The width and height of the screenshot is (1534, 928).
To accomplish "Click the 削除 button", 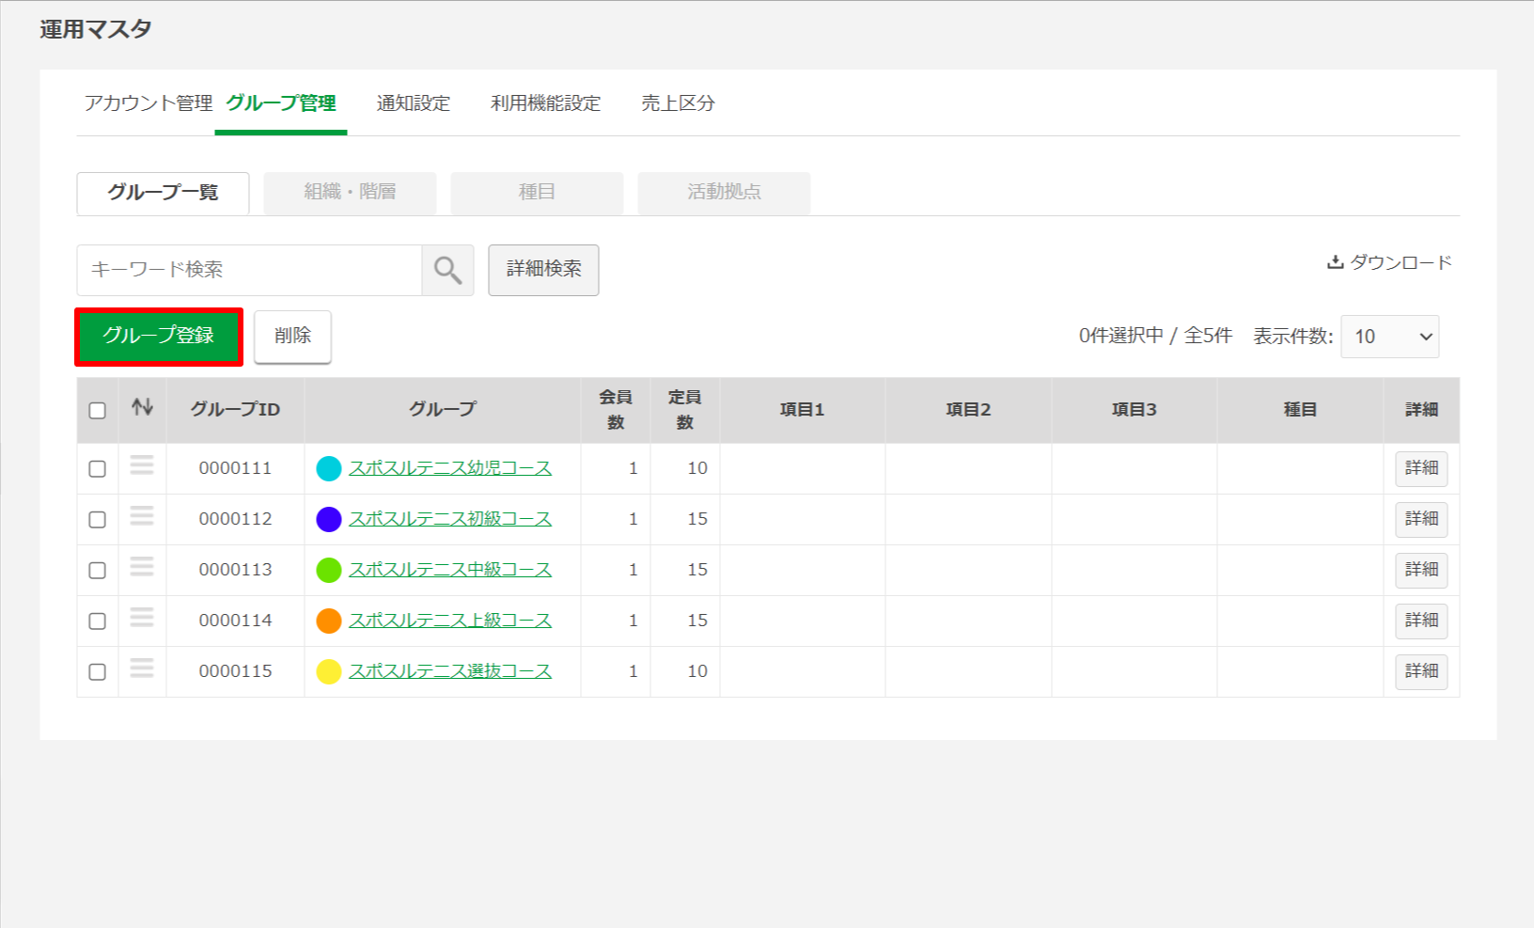I will [292, 337].
